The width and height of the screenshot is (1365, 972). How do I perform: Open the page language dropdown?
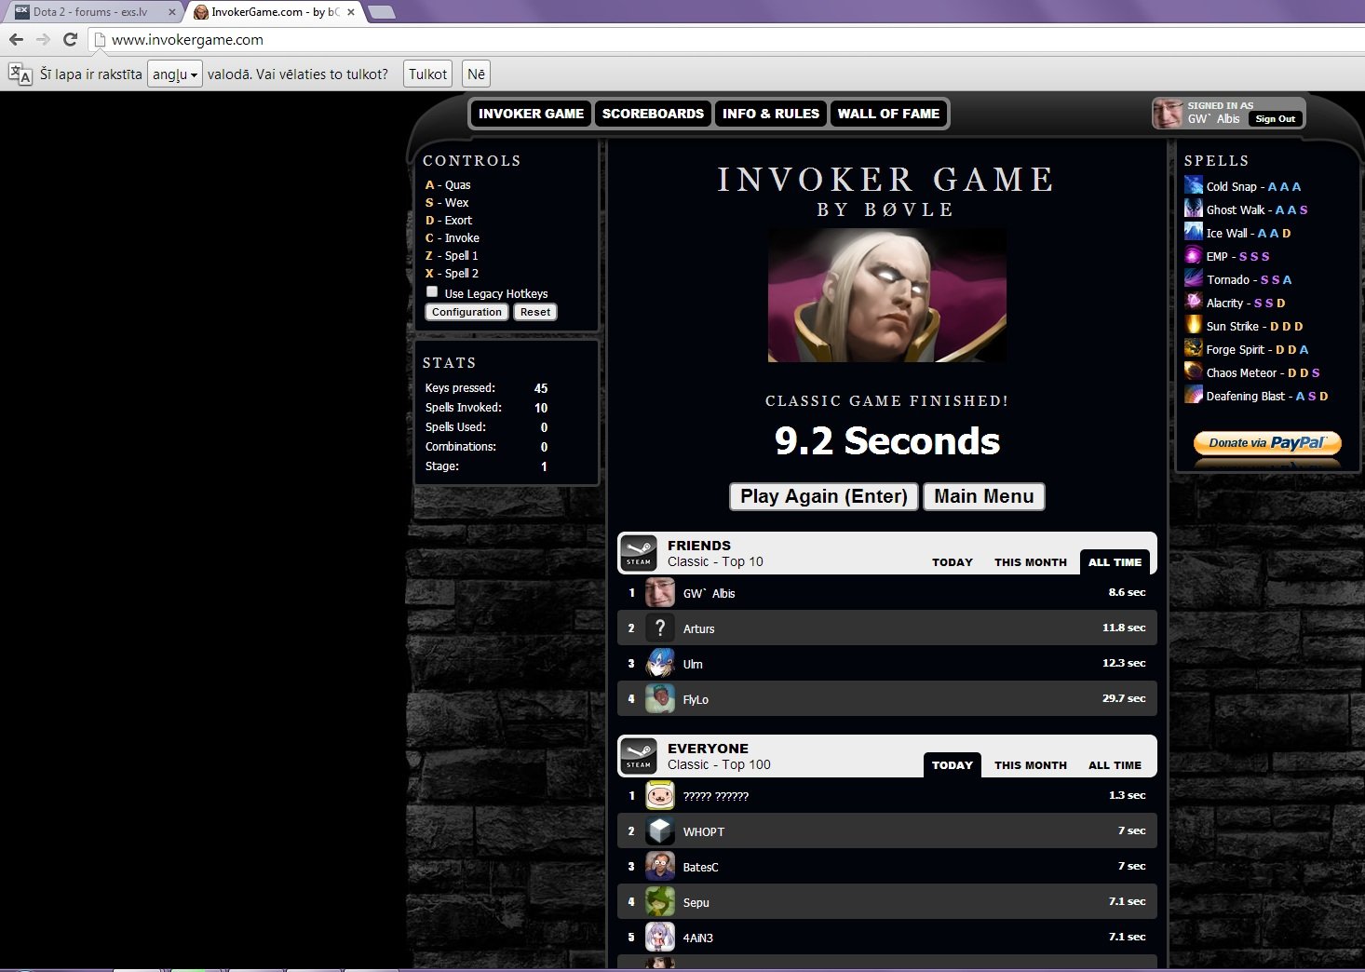click(175, 74)
